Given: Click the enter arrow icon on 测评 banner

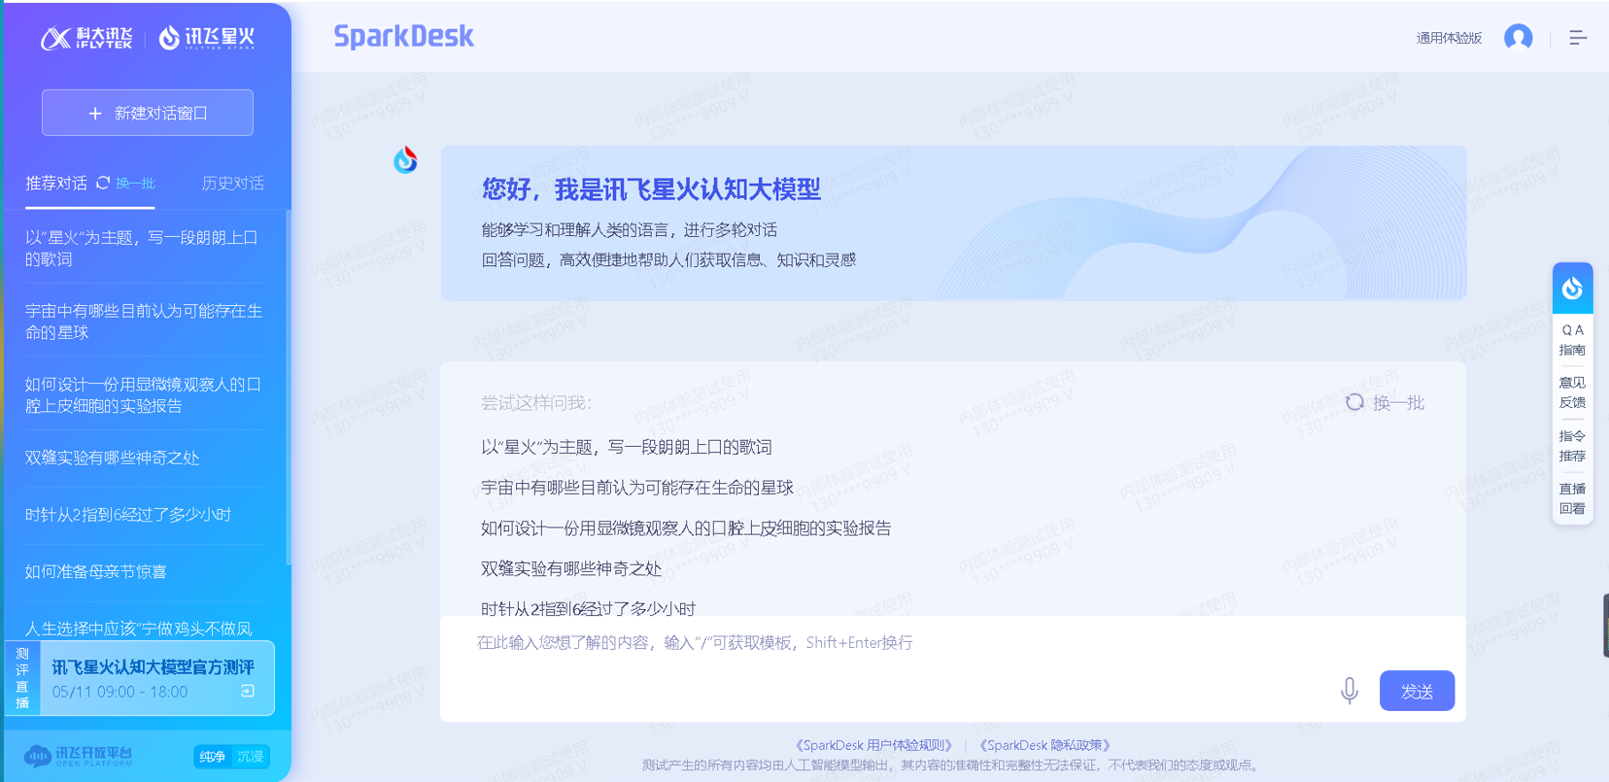Looking at the screenshot, I should [x=248, y=692].
